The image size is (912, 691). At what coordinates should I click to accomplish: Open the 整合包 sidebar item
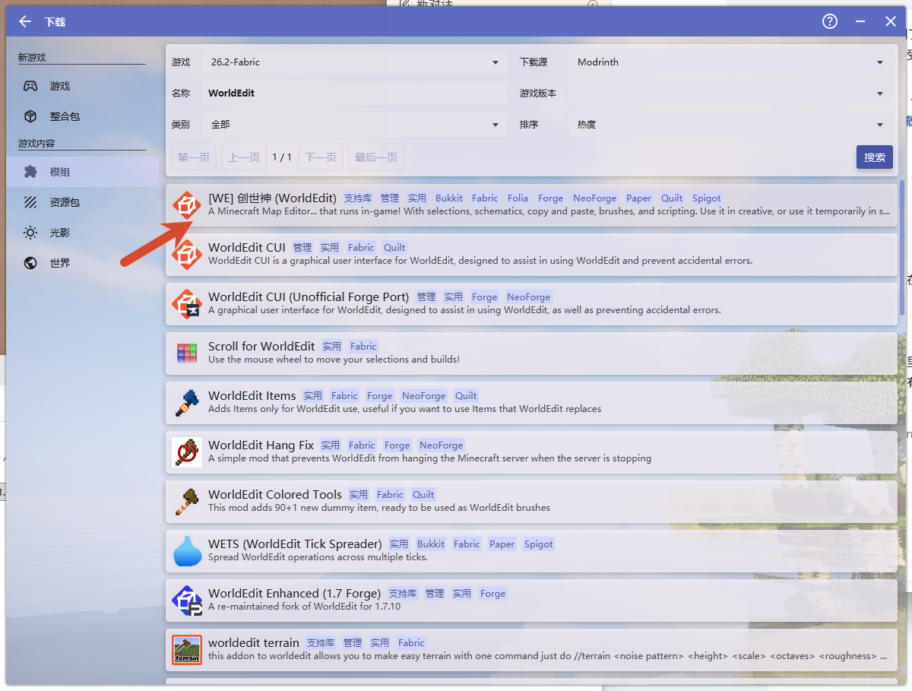tap(82, 116)
